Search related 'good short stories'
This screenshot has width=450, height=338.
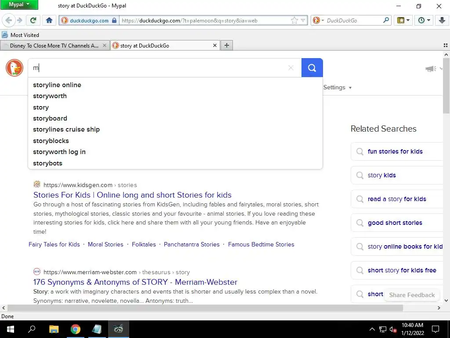pyautogui.click(x=397, y=223)
